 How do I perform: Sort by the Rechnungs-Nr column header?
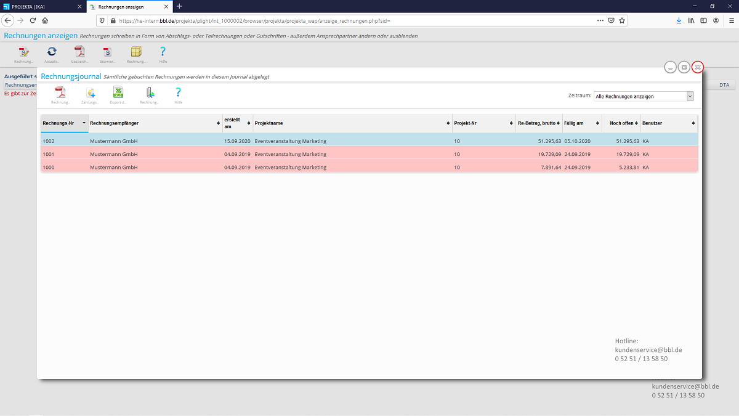[x=64, y=123]
